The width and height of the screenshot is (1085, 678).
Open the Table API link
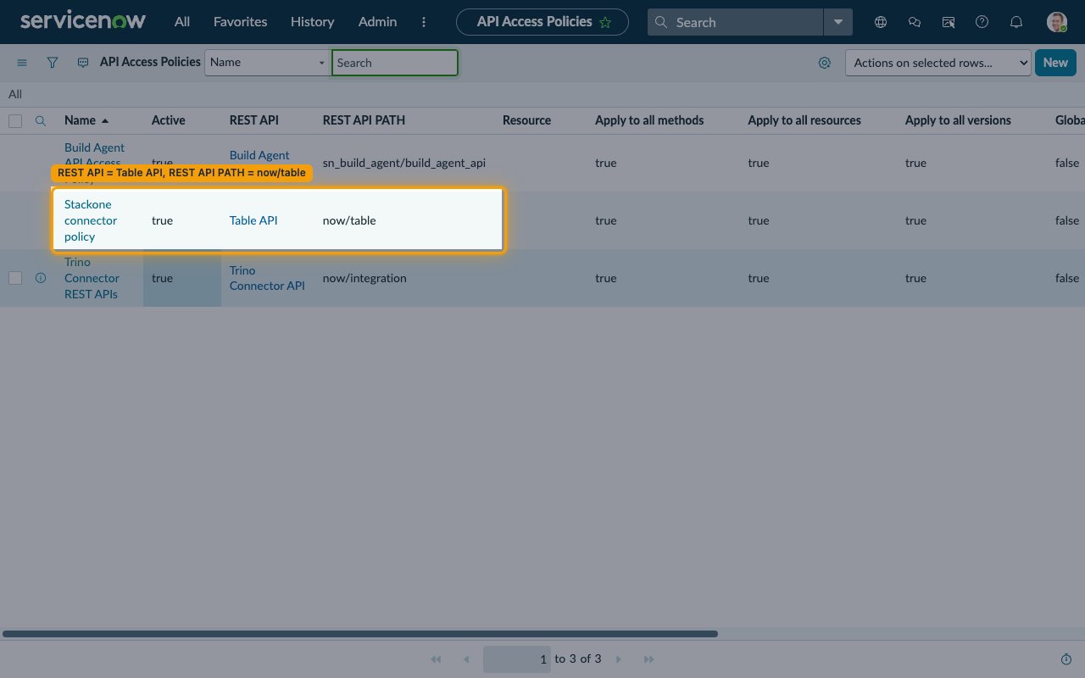click(x=253, y=220)
